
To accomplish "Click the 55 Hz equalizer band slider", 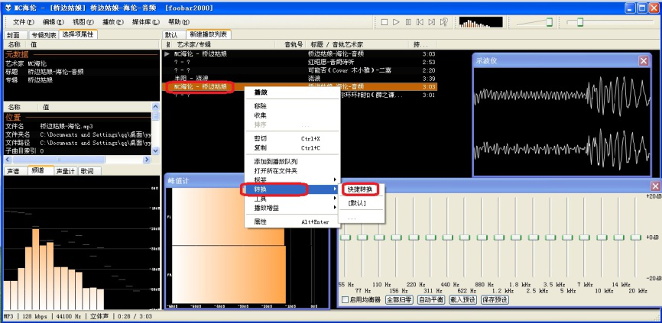I will click(346, 237).
